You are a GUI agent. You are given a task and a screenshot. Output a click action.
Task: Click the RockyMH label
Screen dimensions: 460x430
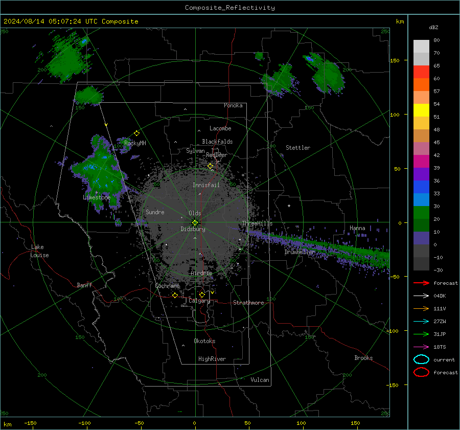tap(135, 143)
